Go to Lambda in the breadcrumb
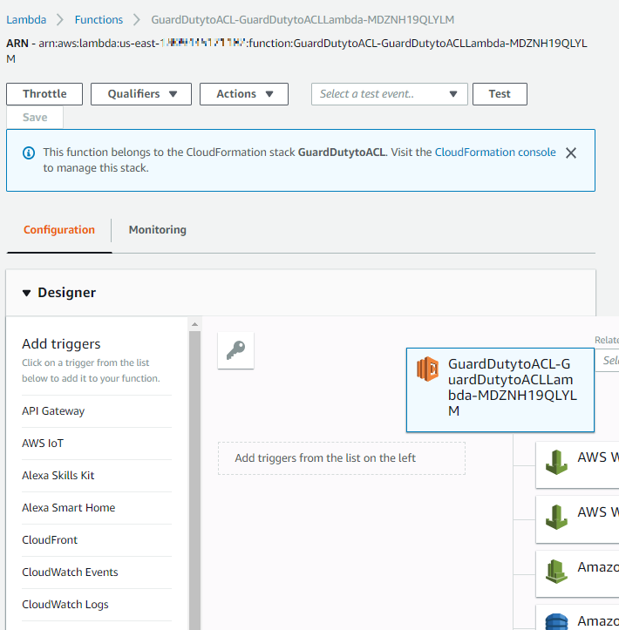The height and width of the screenshot is (630, 619). coord(26,20)
